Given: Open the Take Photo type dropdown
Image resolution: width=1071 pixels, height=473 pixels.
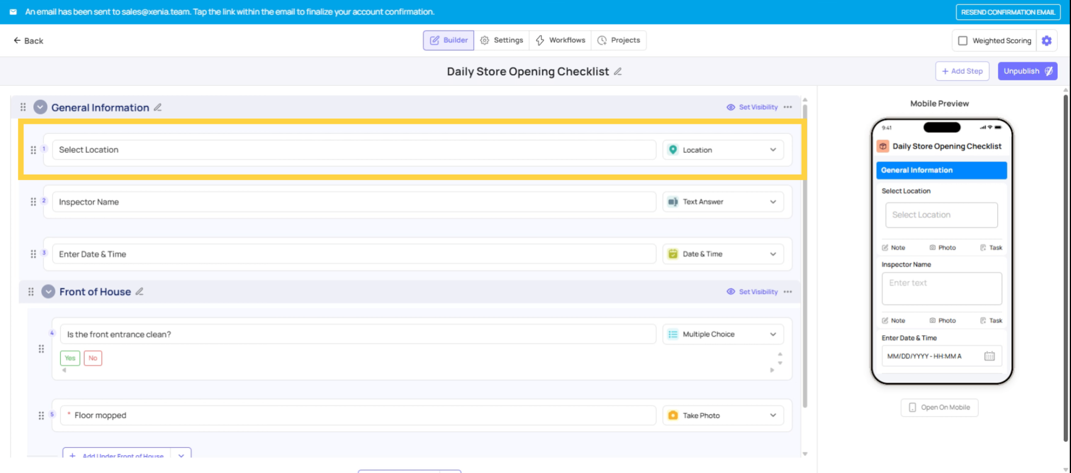Looking at the screenshot, I should pos(723,416).
